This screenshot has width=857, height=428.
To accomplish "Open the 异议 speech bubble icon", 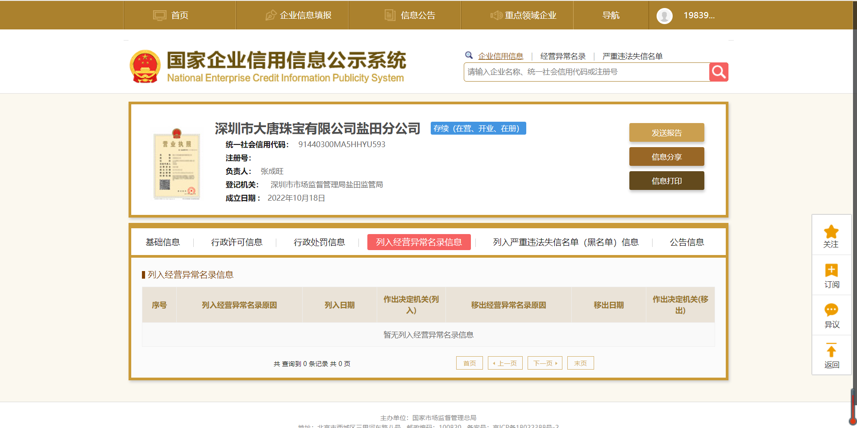I will click(x=831, y=310).
